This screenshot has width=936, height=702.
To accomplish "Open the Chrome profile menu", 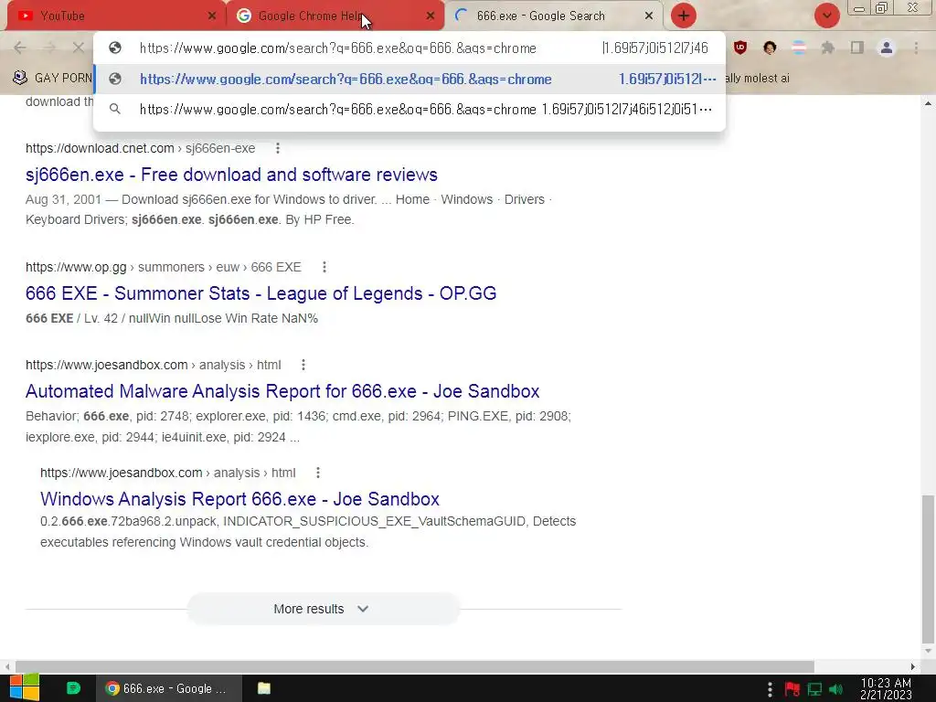I will pos(887,48).
